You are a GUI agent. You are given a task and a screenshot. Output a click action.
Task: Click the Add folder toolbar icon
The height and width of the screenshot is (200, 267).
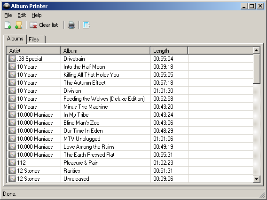(18, 25)
